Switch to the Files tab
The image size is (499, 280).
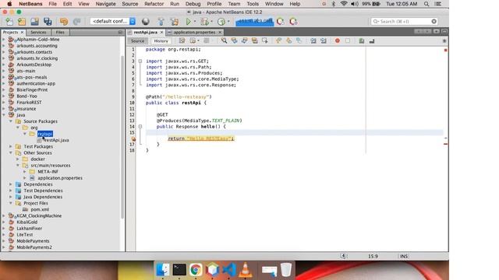pyautogui.click(x=60, y=33)
